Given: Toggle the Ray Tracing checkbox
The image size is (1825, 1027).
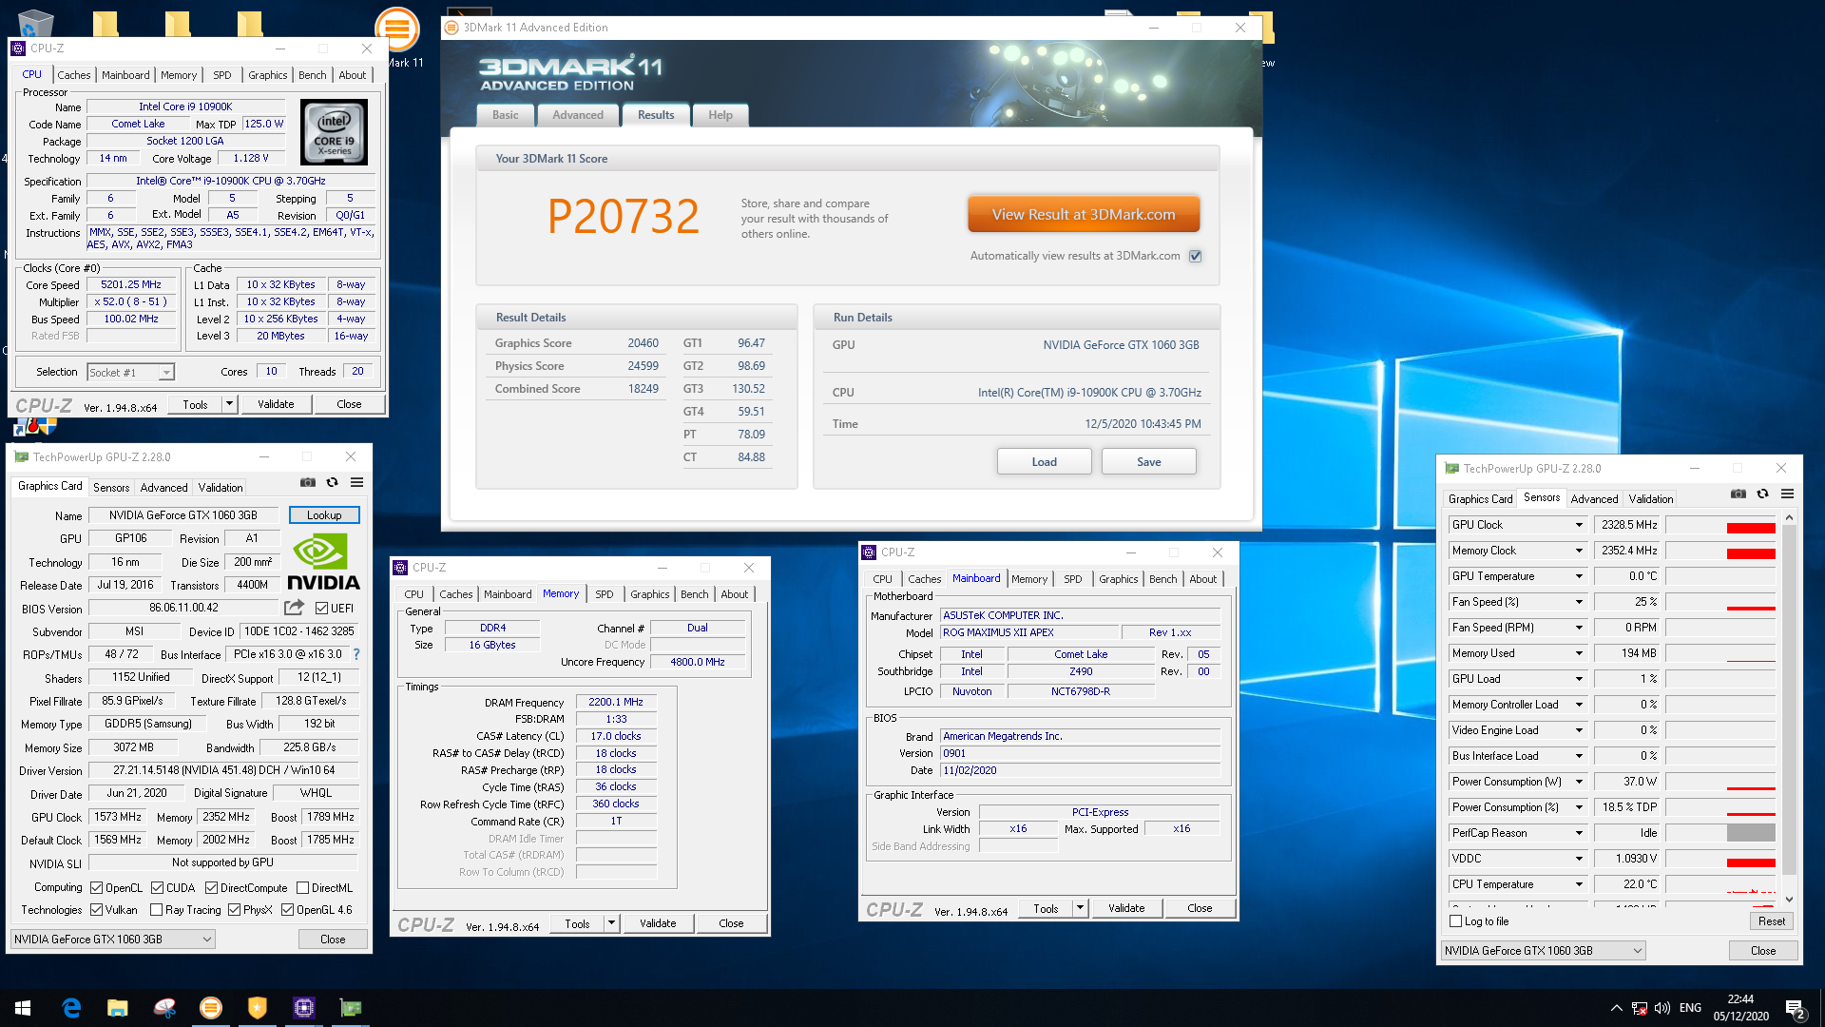Looking at the screenshot, I should pos(156,910).
